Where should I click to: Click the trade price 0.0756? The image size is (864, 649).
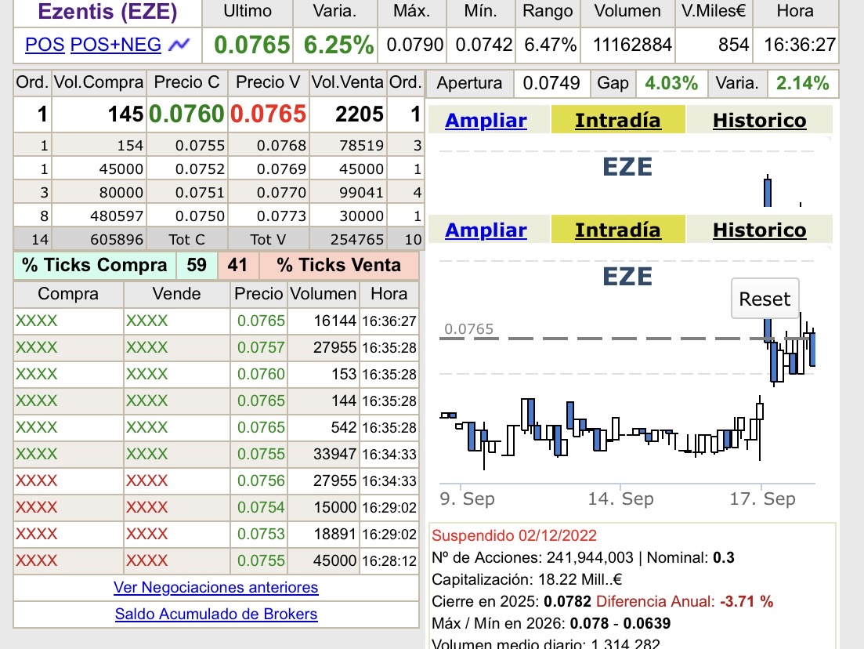click(x=261, y=480)
